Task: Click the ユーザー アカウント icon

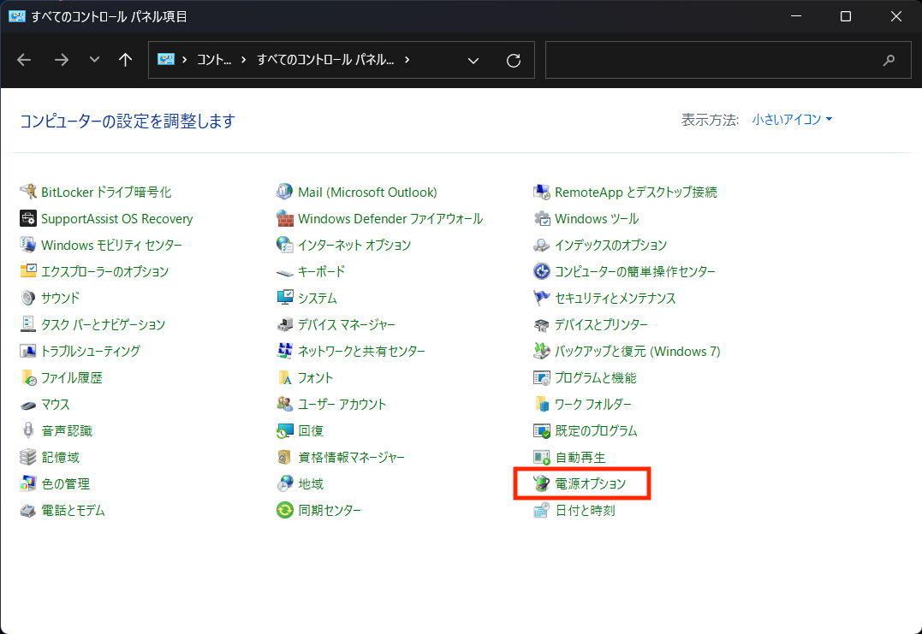Action: pos(285,405)
